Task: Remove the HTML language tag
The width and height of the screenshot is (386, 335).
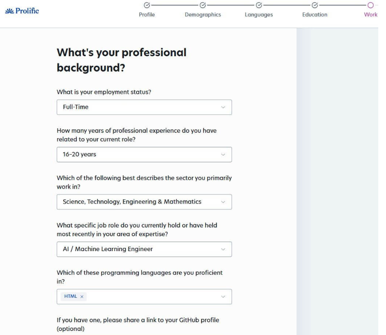Action: [82, 296]
